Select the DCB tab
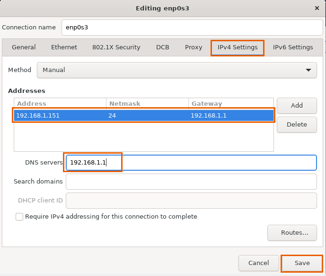 162,47
